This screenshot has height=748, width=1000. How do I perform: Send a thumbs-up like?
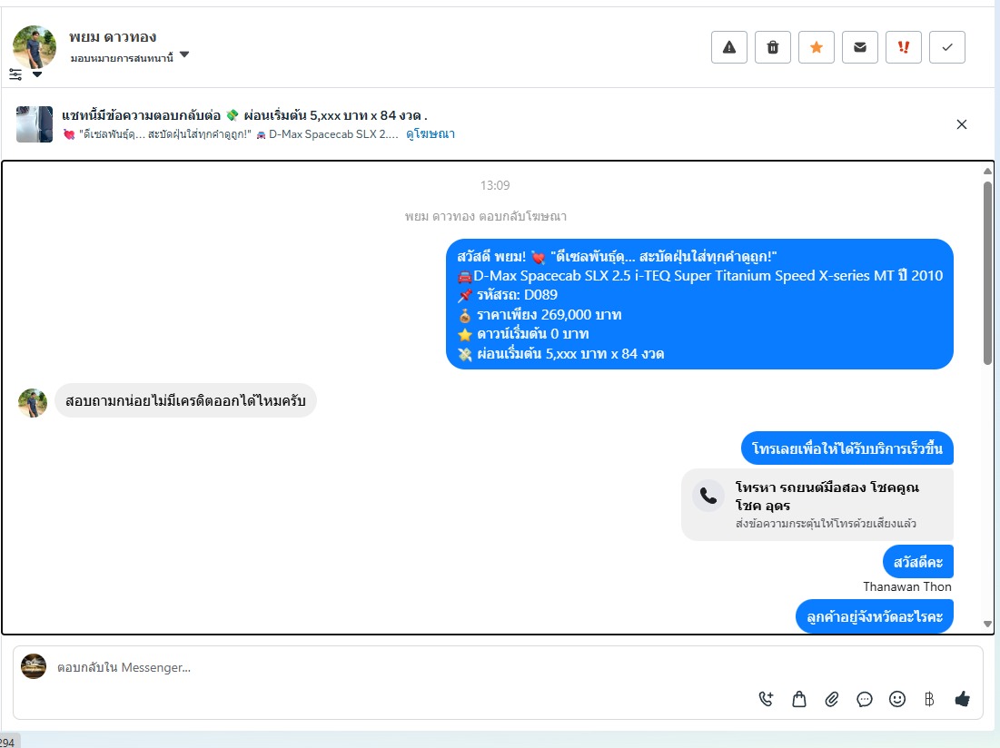coord(963,699)
